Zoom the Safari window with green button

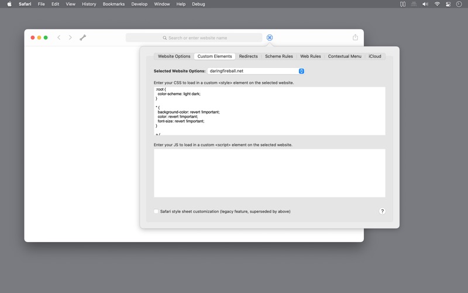click(x=46, y=38)
